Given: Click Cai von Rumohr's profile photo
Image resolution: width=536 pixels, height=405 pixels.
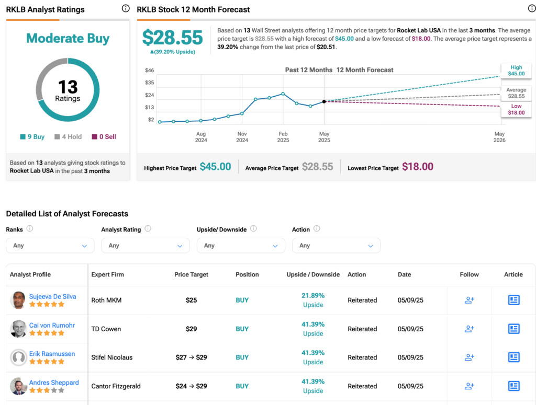Looking at the screenshot, I should coord(18,329).
